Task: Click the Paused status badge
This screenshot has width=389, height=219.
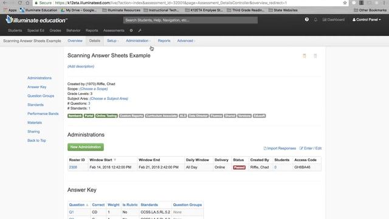Action: (x=239, y=167)
